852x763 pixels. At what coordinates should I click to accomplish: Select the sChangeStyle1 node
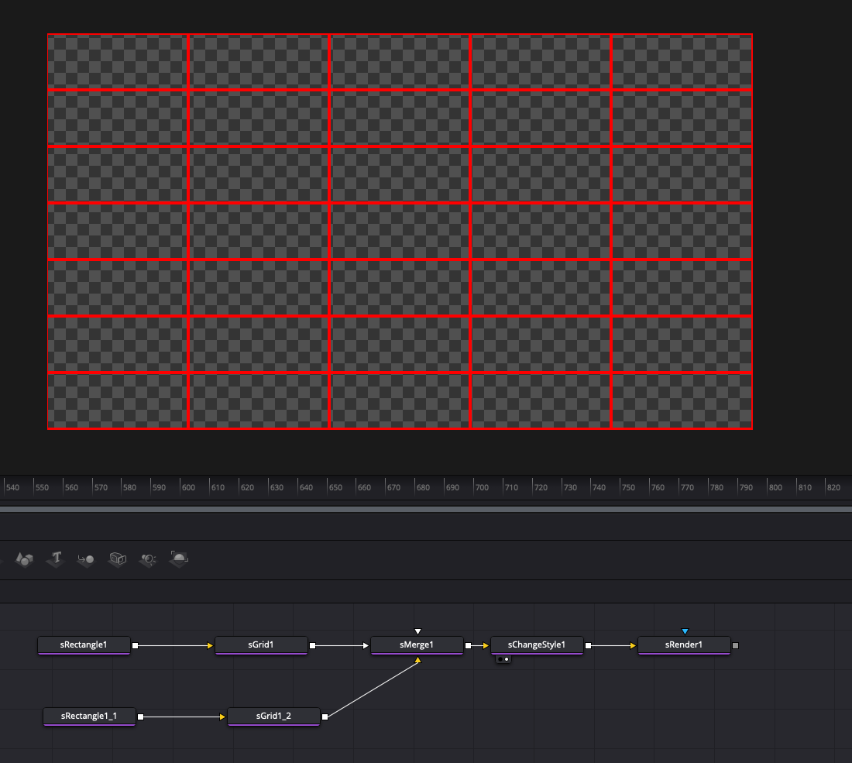pos(537,645)
